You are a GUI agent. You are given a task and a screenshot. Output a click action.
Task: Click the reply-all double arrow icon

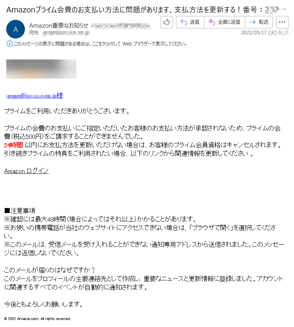click(212, 22)
